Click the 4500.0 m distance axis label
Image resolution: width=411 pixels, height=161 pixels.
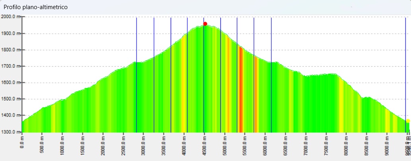click(x=205, y=145)
